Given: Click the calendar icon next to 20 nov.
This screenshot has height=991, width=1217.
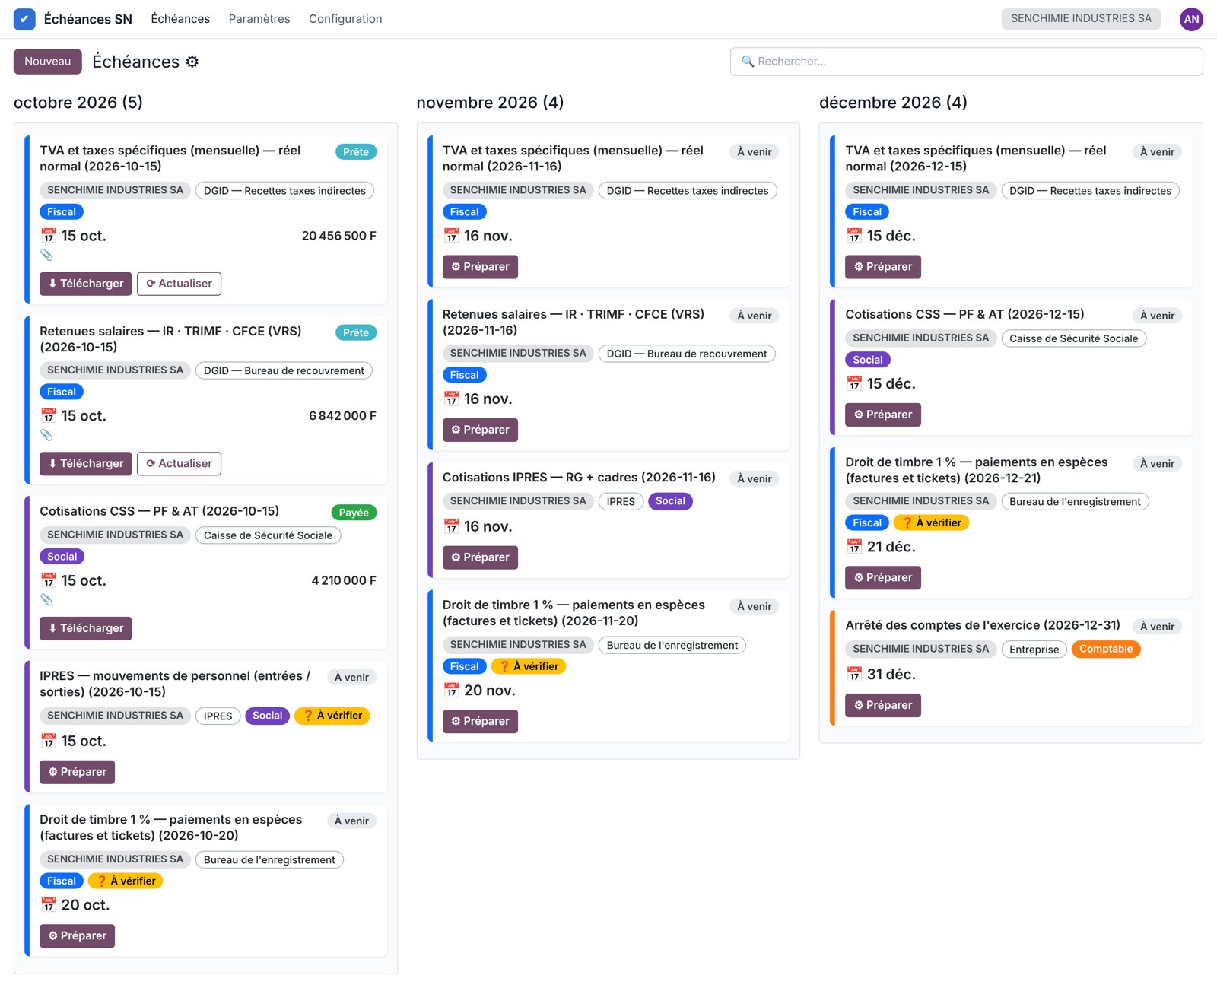Looking at the screenshot, I should click(452, 691).
